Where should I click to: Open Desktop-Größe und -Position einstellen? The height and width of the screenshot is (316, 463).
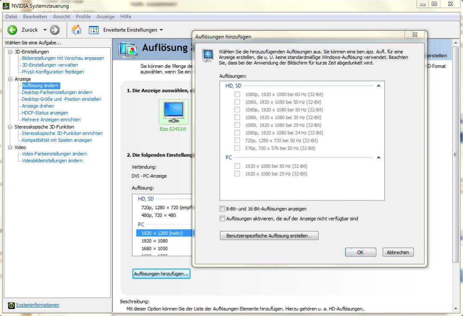pos(62,99)
